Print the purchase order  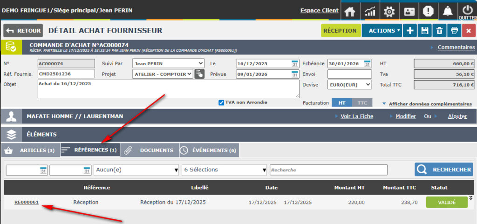pyautogui.click(x=454, y=31)
